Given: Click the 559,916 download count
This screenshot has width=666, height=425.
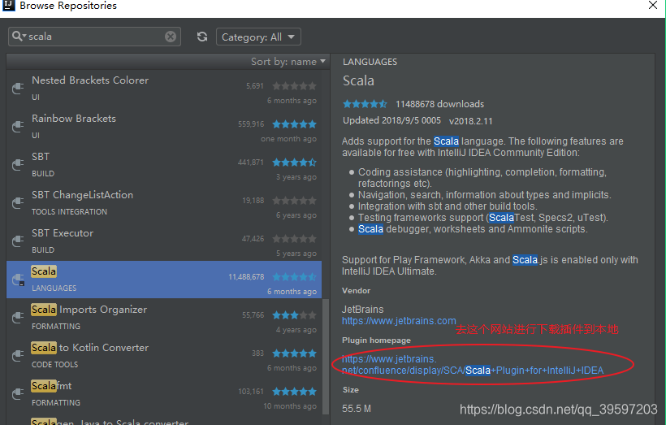Looking at the screenshot, I should (251, 124).
